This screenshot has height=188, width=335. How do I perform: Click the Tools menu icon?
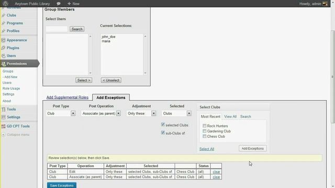[4, 109]
